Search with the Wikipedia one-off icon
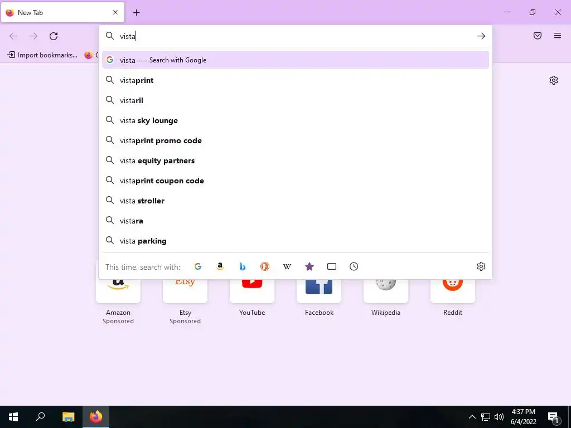Screen dimensions: 571x428 coord(287,266)
